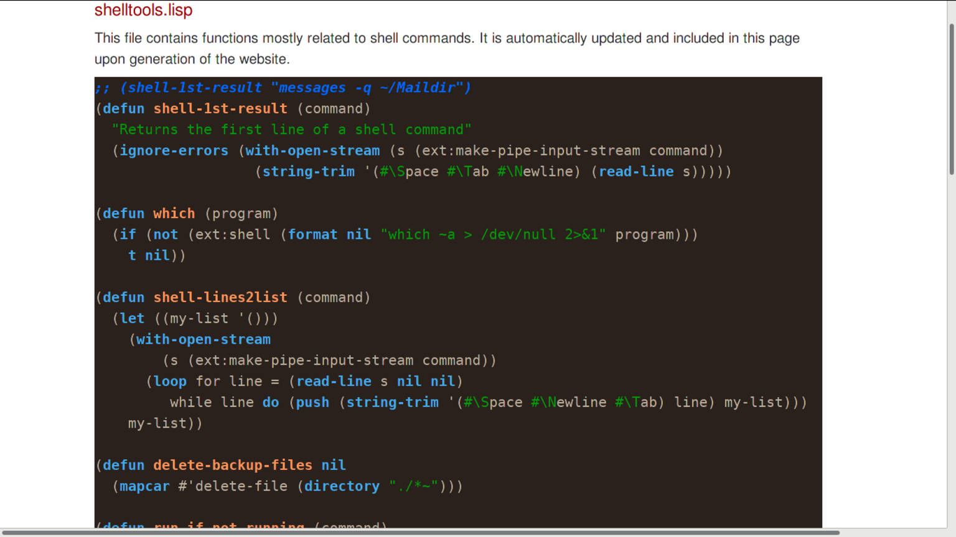Click the docstring "Returns the first line of a shell command"

point(291,130)
